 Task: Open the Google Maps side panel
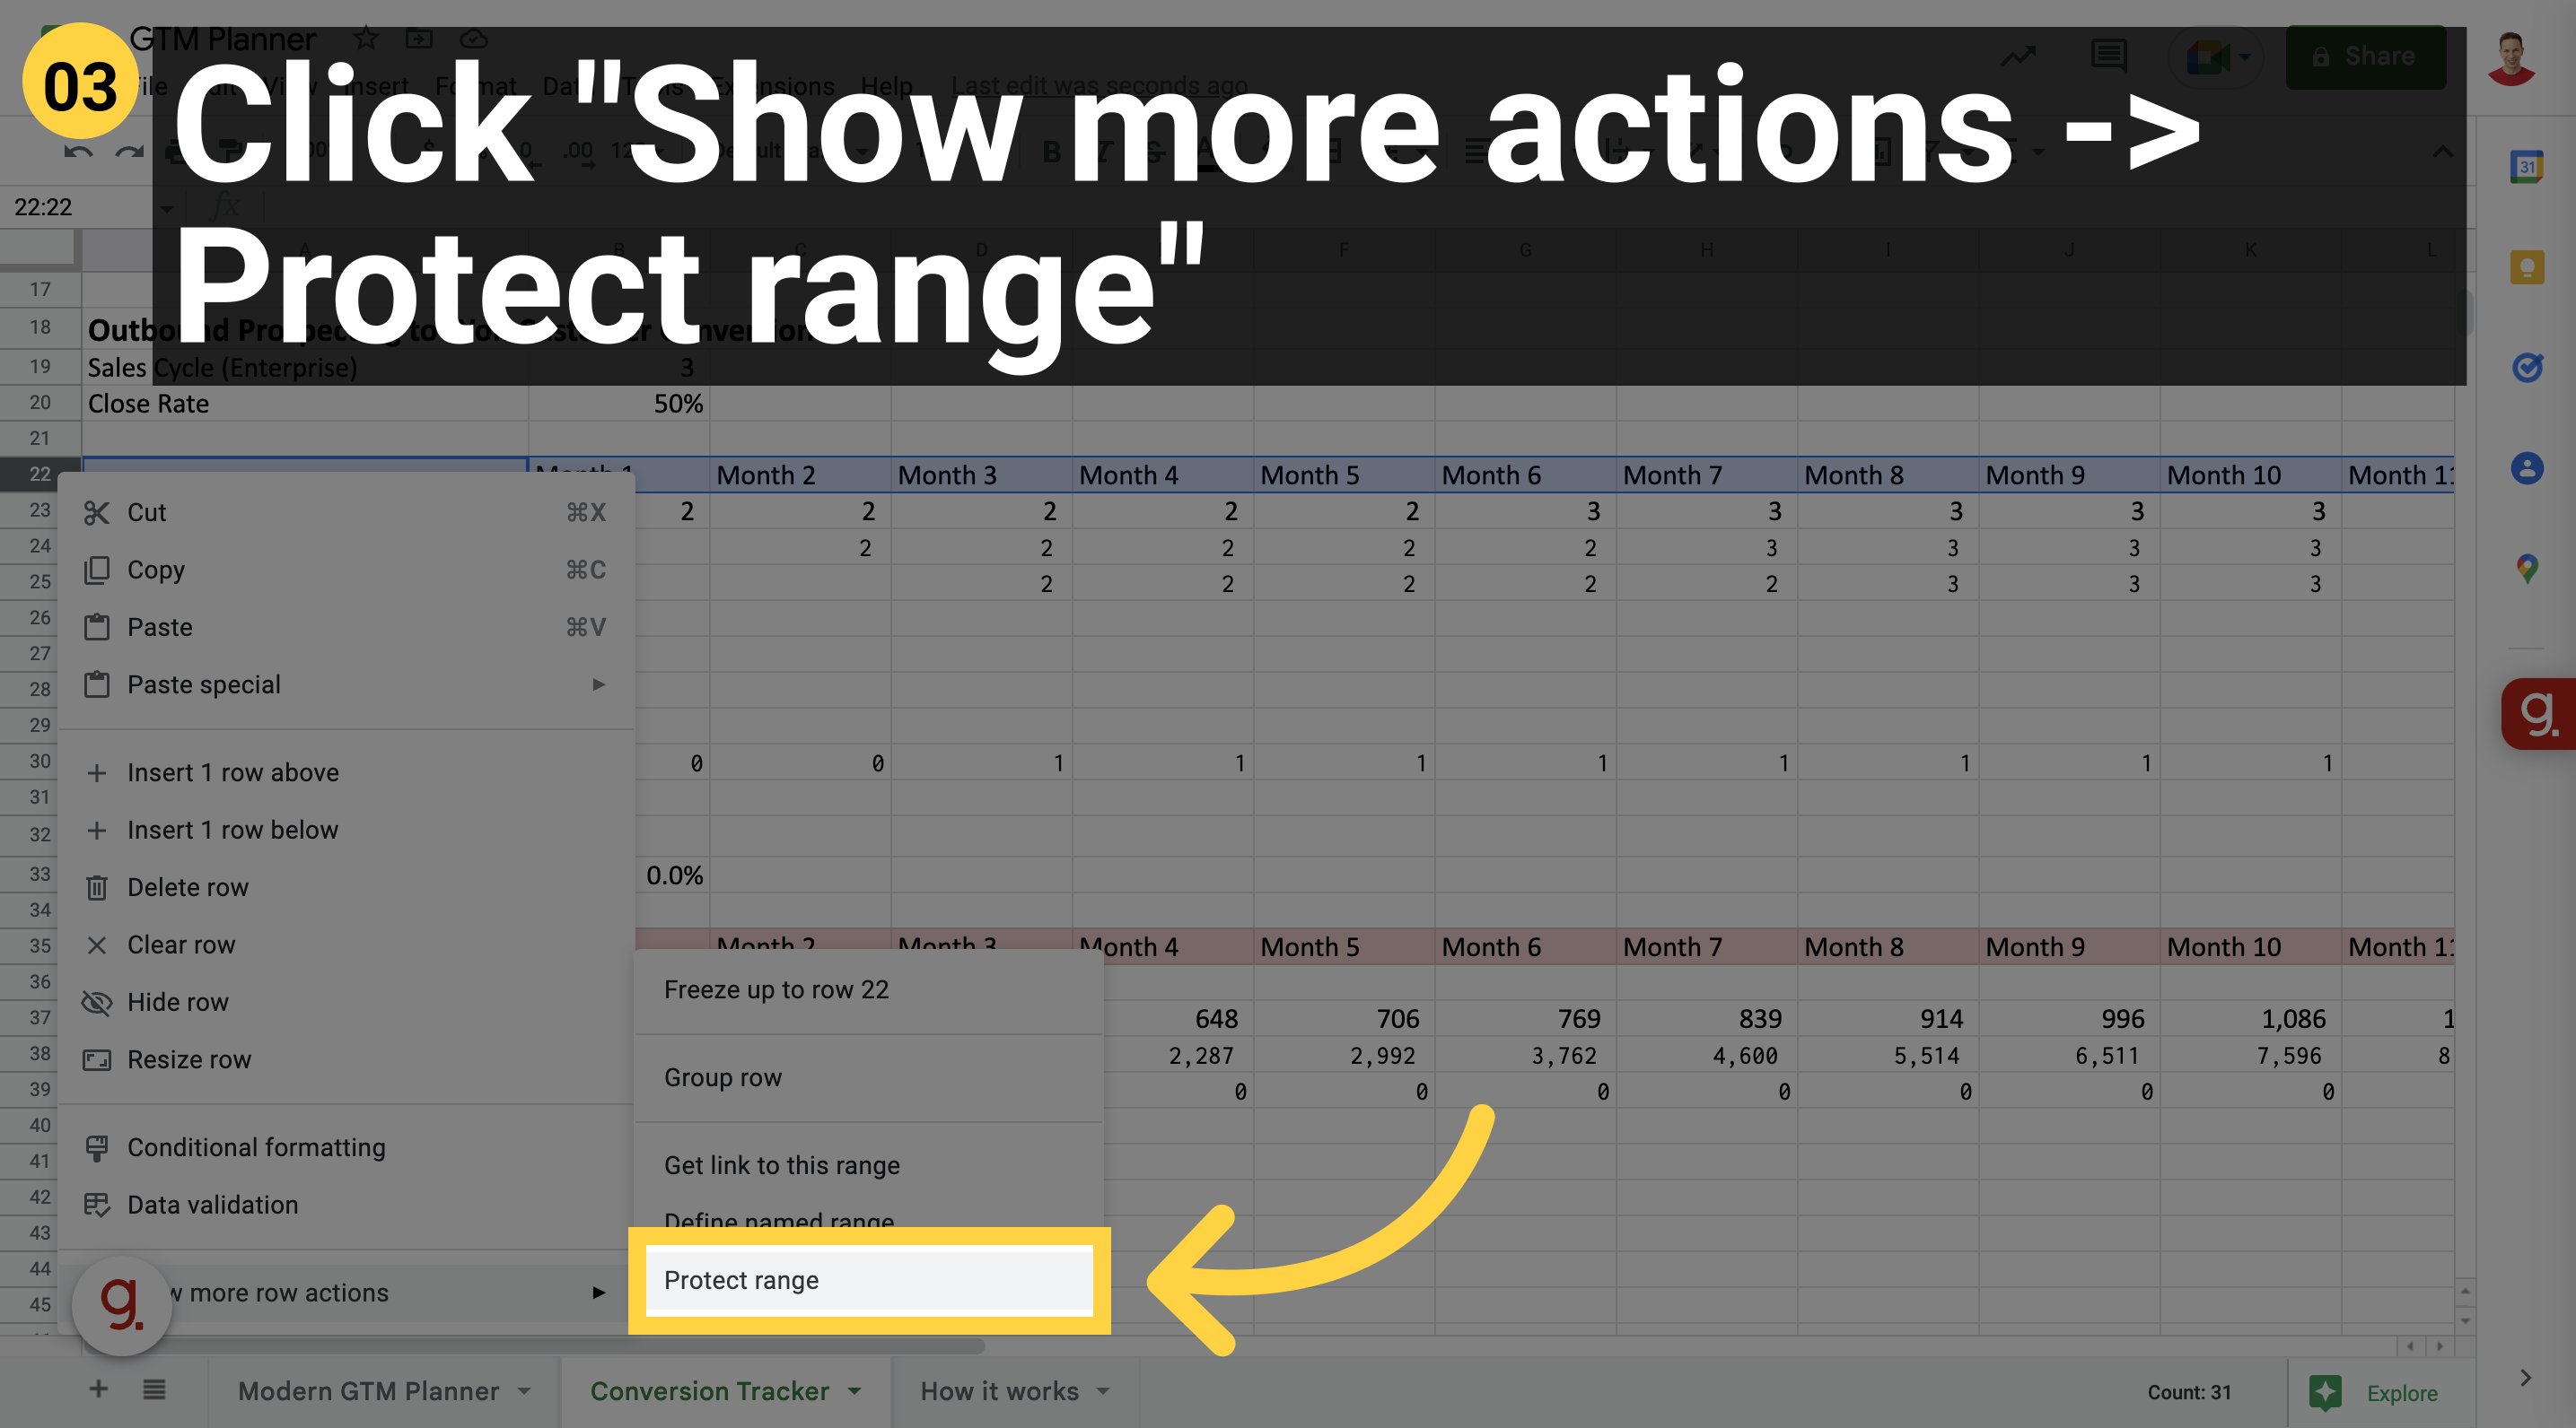coord(2527,569)
